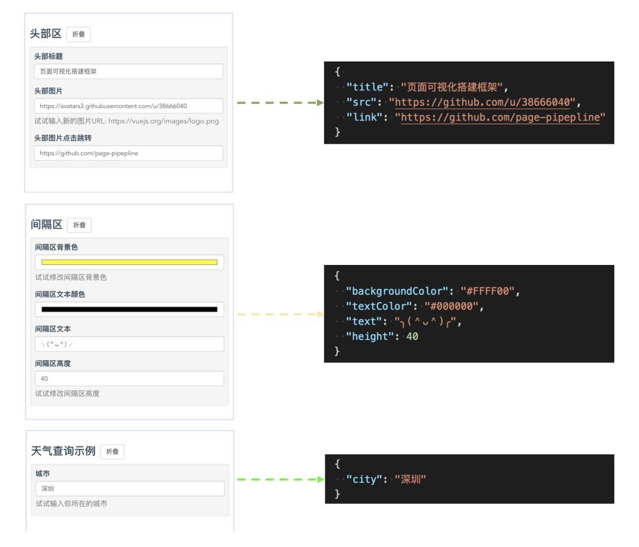Focus the 头部标题 input field
The height and width of the screenshot is (547, 639).
point(128,72)
